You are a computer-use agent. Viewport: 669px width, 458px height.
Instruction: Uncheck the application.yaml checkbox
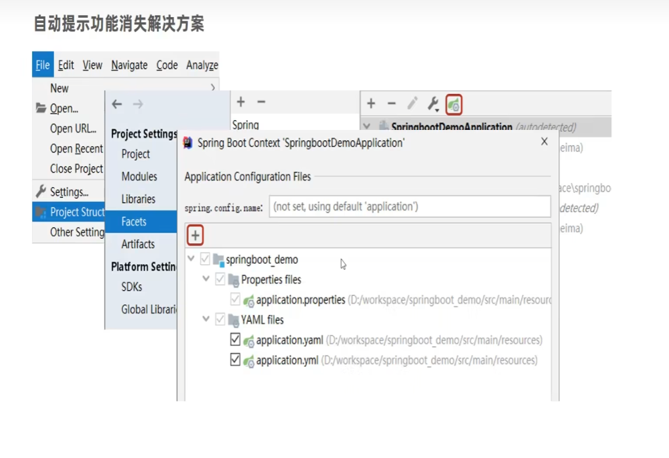coord(235,339)
